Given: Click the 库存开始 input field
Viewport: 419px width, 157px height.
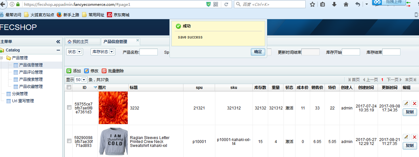Looking at the screenshot, I should (351, 52).
